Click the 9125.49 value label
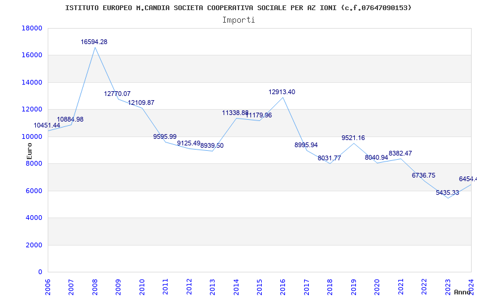 tap(188, 143)
